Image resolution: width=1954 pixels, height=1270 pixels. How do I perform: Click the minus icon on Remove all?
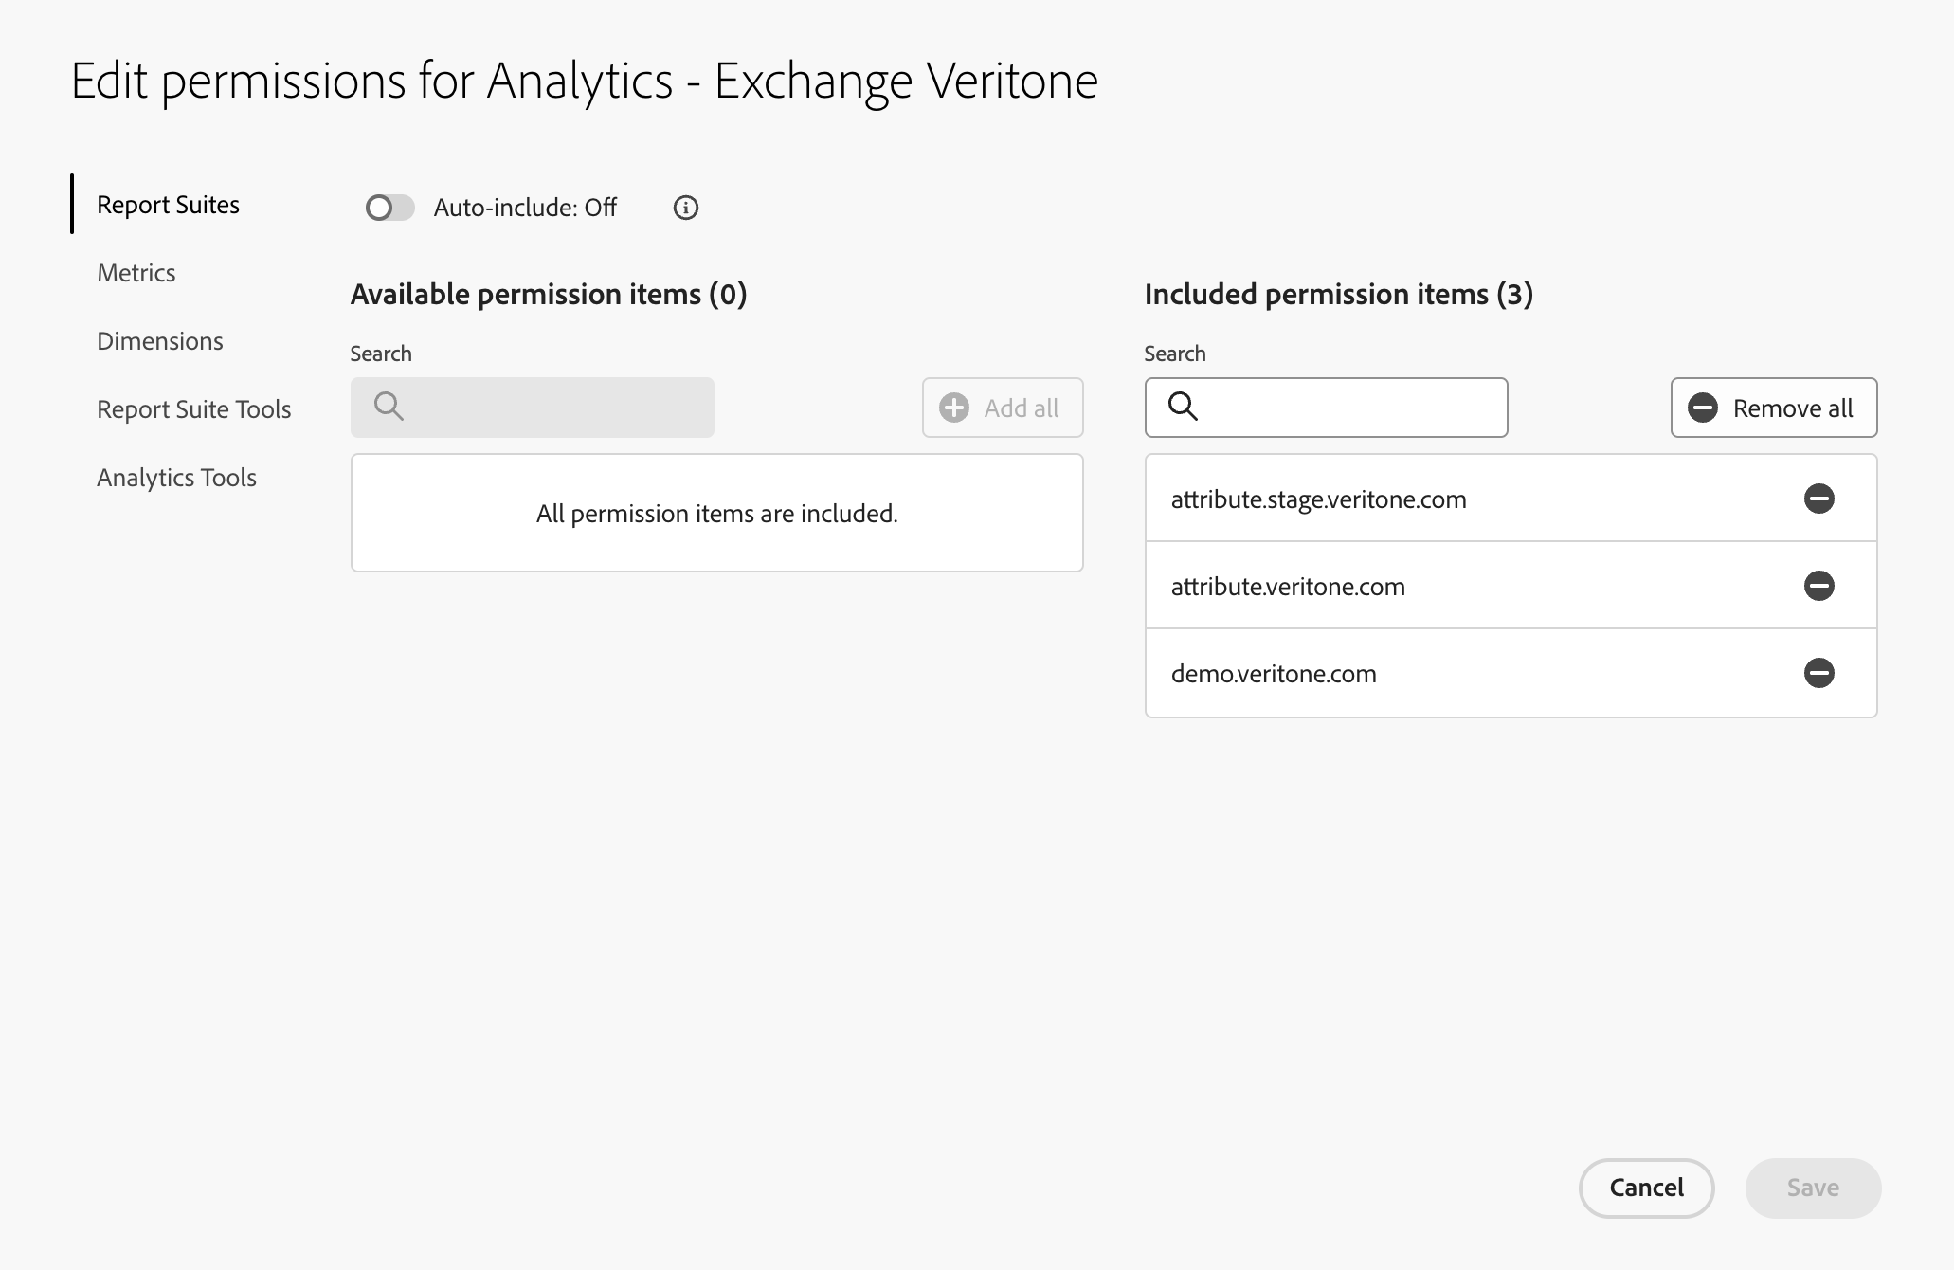(1703, 408)
